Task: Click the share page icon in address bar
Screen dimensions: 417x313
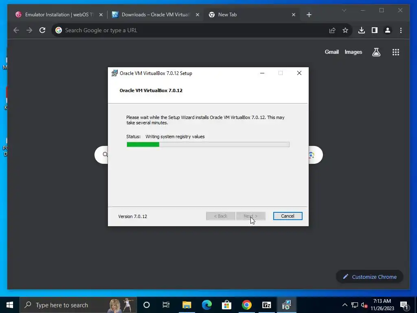Action: pos(332,30)
